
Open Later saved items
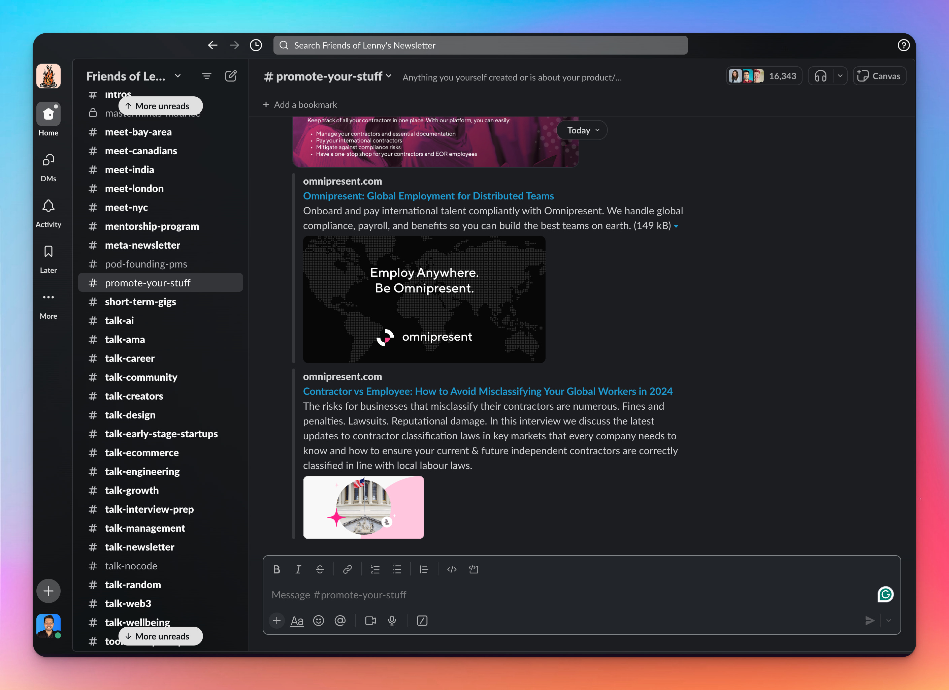tap(48, 259)
